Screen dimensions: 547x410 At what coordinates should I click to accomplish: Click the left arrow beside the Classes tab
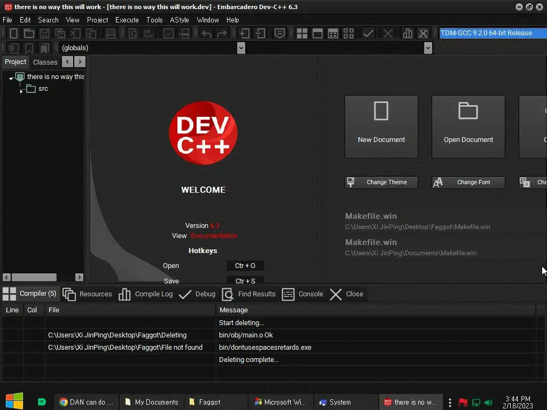click(67, 62)
